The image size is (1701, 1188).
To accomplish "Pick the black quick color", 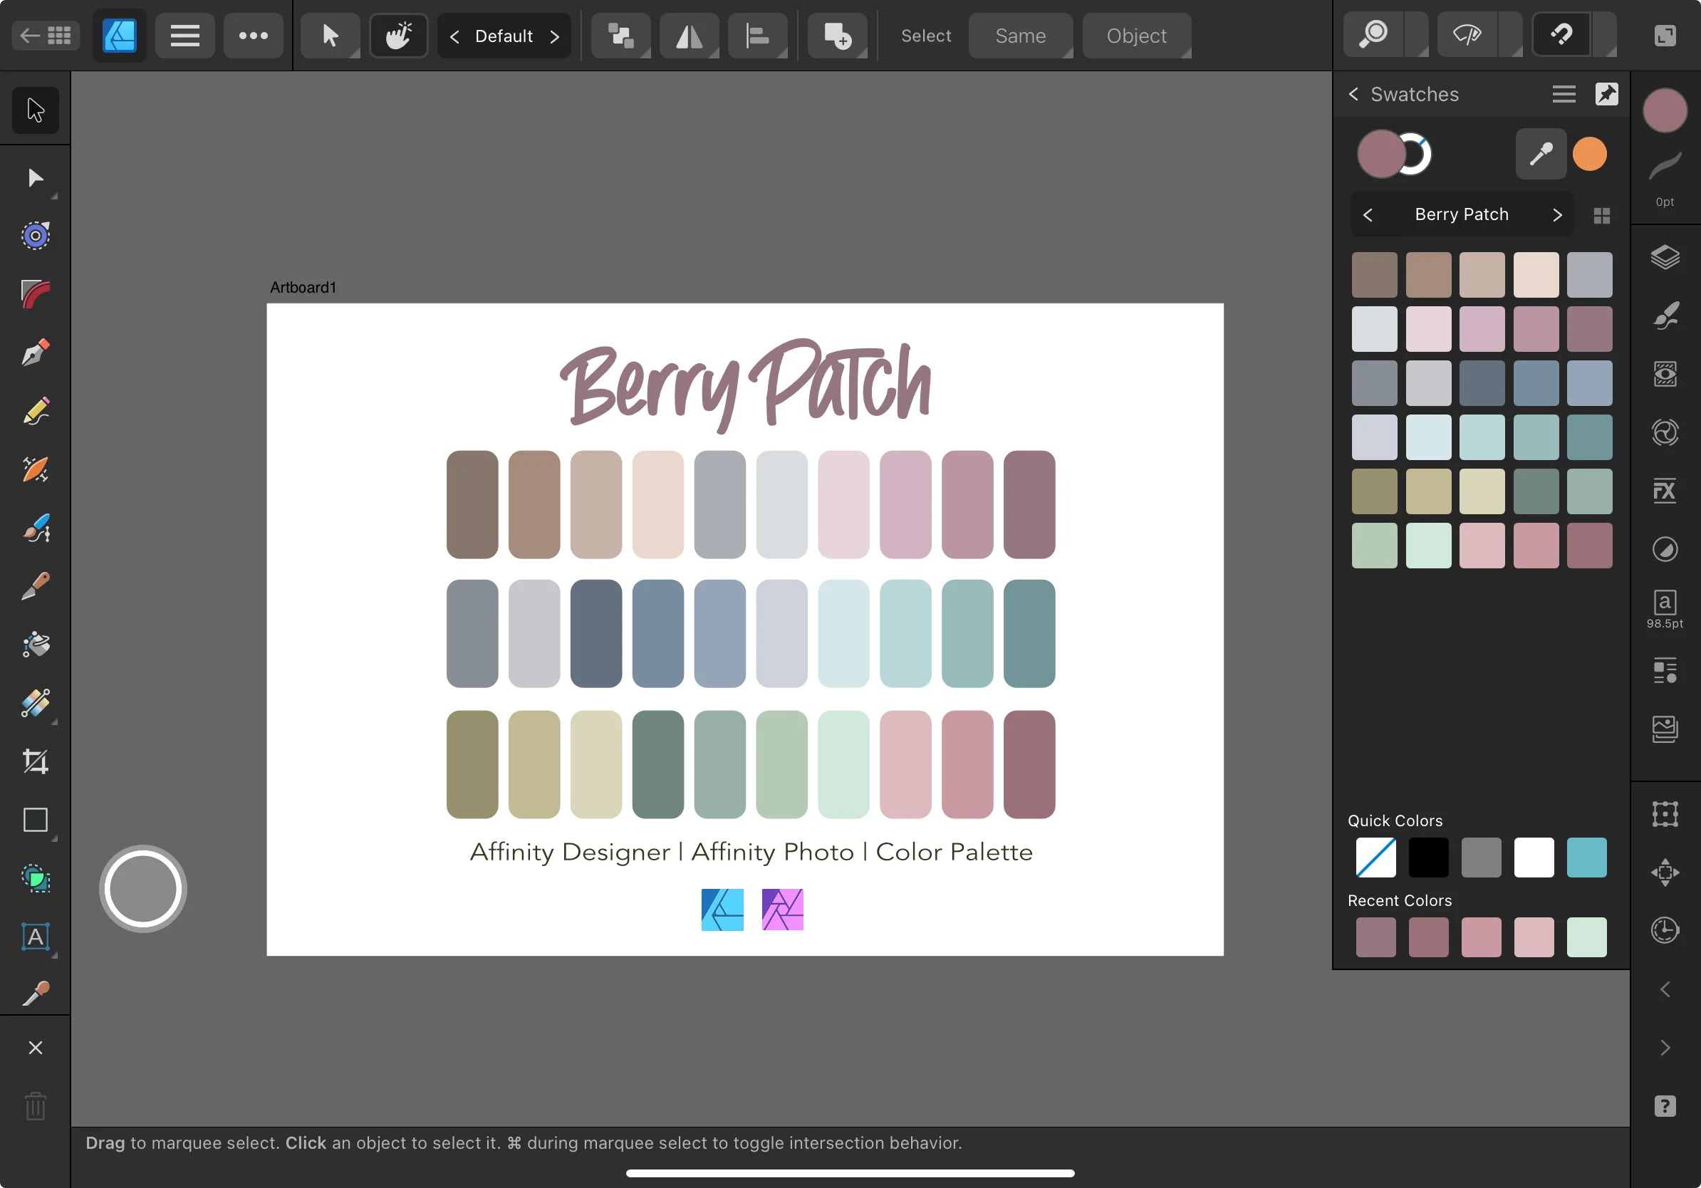I will [1427, 857].
